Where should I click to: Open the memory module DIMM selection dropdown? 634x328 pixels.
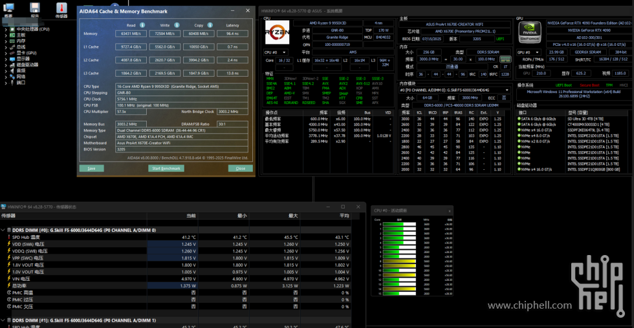pos(505,90)
